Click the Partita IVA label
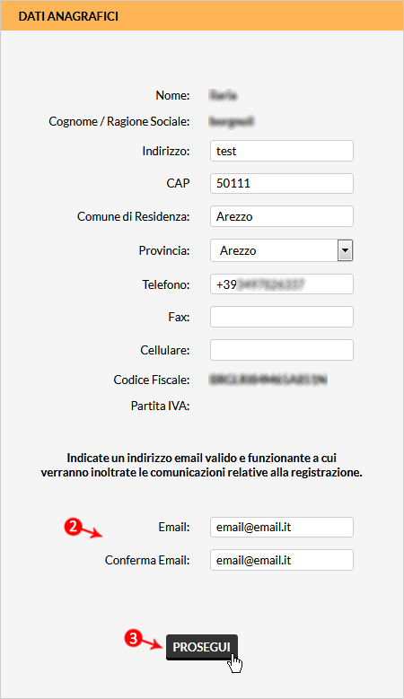The width and height of the screenshot is (404, 699). click(160, 406)
